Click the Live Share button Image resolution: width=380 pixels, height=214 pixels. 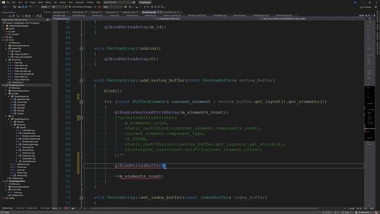click(366, 7)
